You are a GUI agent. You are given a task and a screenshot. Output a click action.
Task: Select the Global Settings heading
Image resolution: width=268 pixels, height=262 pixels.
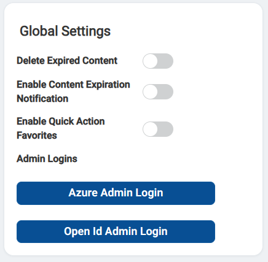click(x=65, y=31)
